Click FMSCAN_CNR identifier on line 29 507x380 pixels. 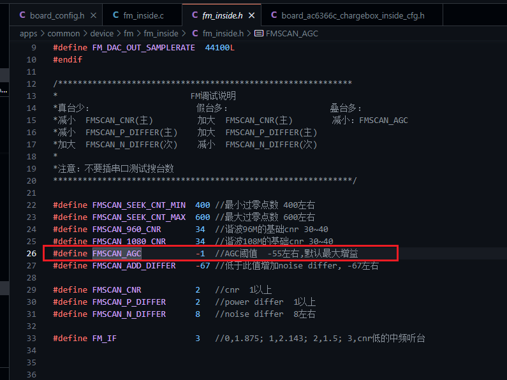coord(117,290)
